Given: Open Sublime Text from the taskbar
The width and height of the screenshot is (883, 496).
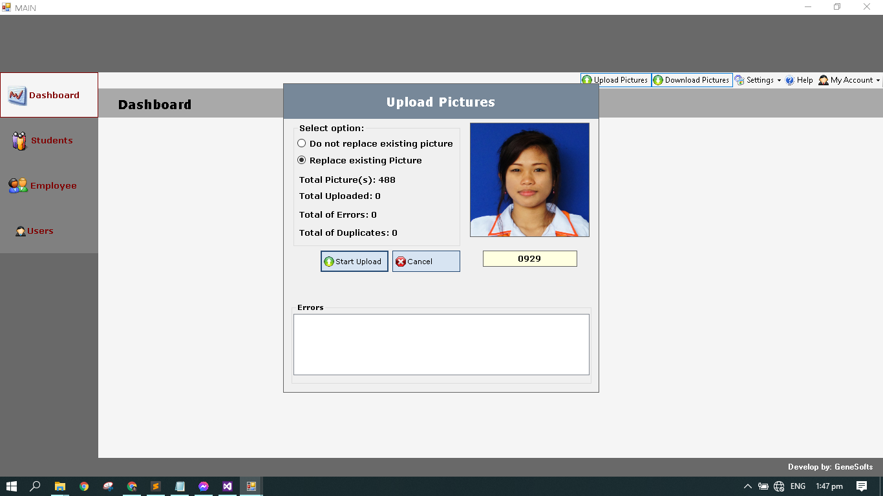Looking at the screenshot, I should (x=156, y=486).
